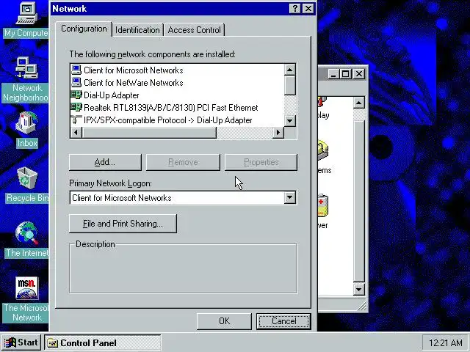Click component list right scroll arrow
Viewport: 470px width, 352px height.
coord(278,132)
